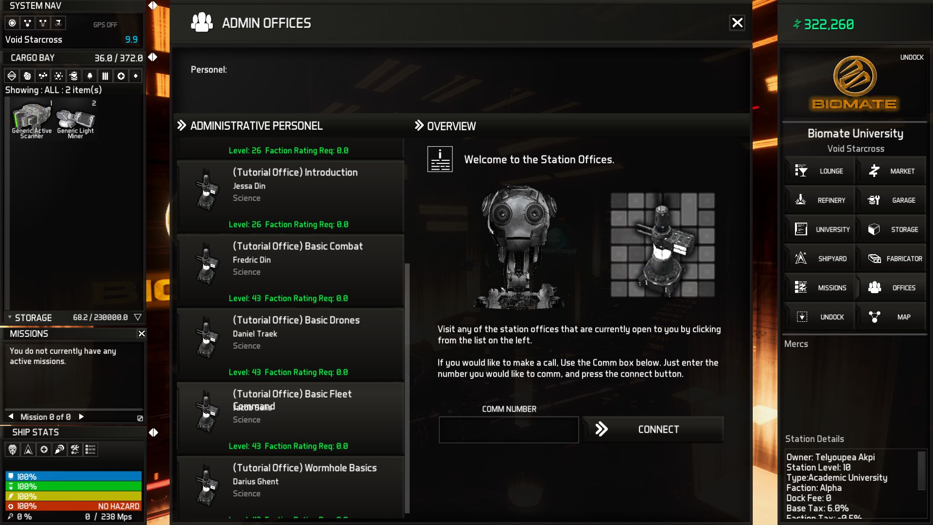This screenshot has height=525, width=933.
Task: Collapse the Cargo Bay panel with diamond toggle
Action: (153, 57)
